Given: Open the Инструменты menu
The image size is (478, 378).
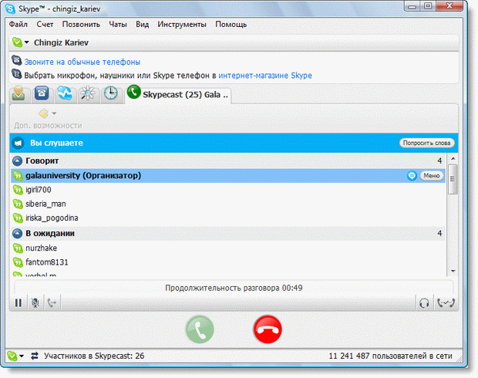Looking at the screenshot, I should (x=182, y=25).
